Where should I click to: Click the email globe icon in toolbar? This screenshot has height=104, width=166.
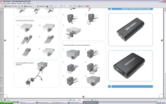click(22, 6)
